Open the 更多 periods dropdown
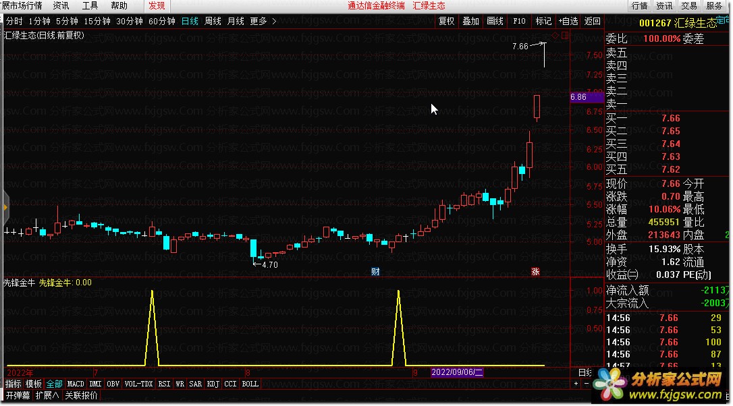This screenshot has height=406, width=733. point(258,21)
